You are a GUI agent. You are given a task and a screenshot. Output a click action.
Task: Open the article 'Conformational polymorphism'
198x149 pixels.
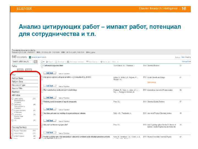[53, 65]
